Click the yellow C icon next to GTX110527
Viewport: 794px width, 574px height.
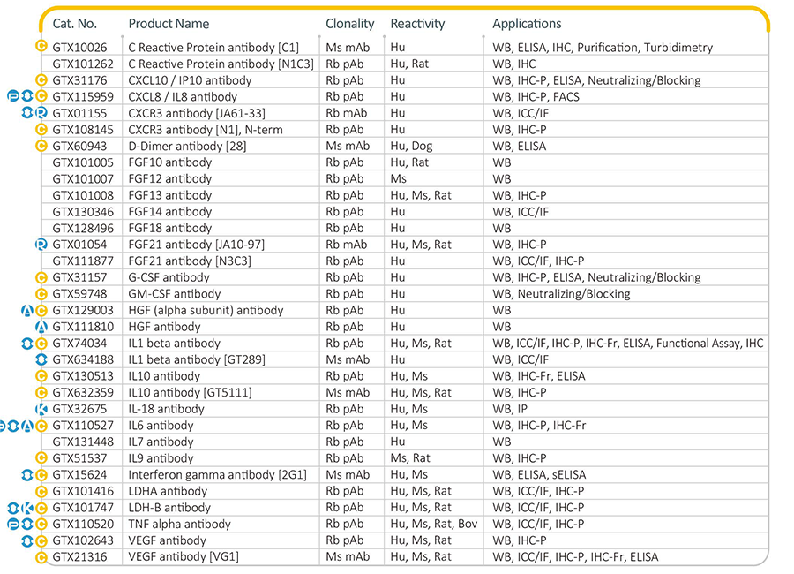coord(41,426)
